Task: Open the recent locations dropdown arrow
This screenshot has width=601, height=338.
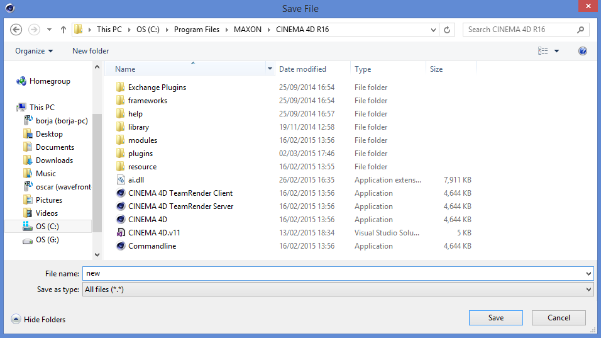Action: [50, 30]
